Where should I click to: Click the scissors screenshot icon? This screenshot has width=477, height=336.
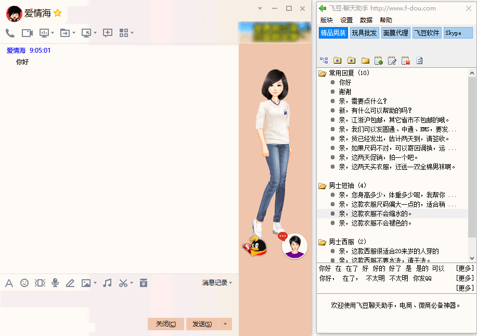123,283
